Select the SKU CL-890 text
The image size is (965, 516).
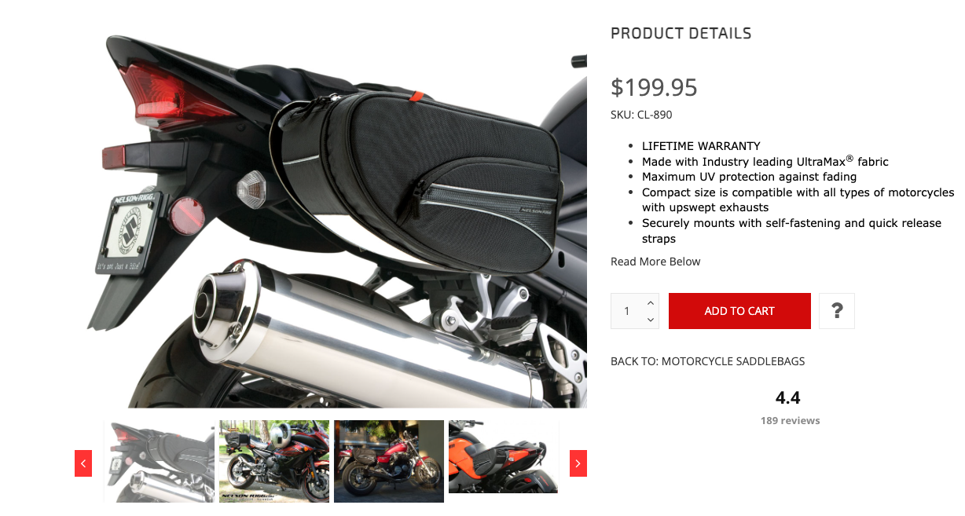[x=641, y=115]
